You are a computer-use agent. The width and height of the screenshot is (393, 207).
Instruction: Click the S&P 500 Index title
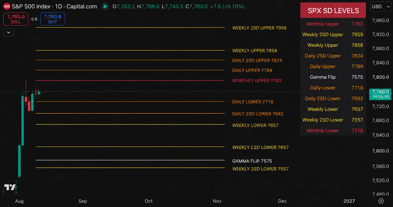tap(31, 7)
